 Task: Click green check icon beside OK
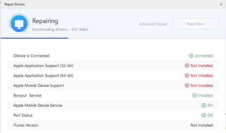(204, 115)
